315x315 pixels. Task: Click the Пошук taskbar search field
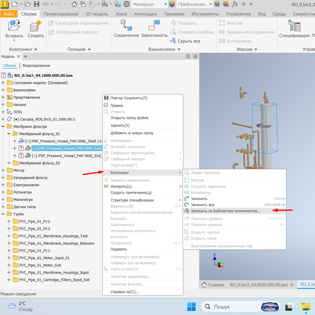[x=240, y=307]
